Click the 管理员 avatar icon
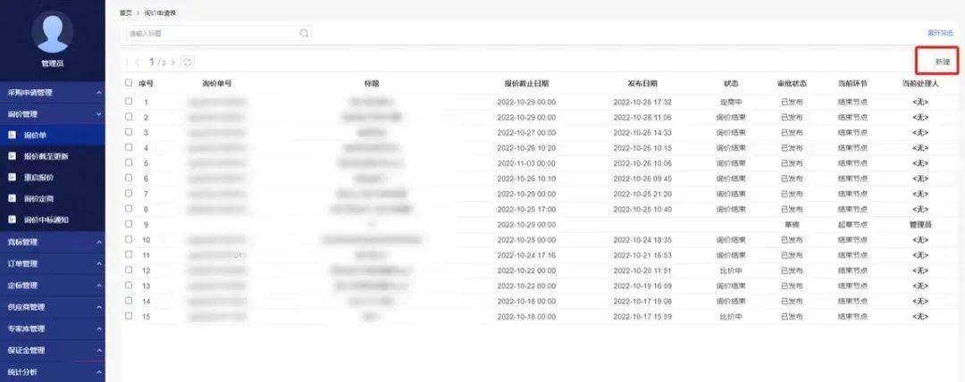Viewport: 965px width, 382px height. (x=53, y=34)
